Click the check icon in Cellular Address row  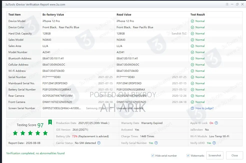pyautogui.click(x=192, y=65)
